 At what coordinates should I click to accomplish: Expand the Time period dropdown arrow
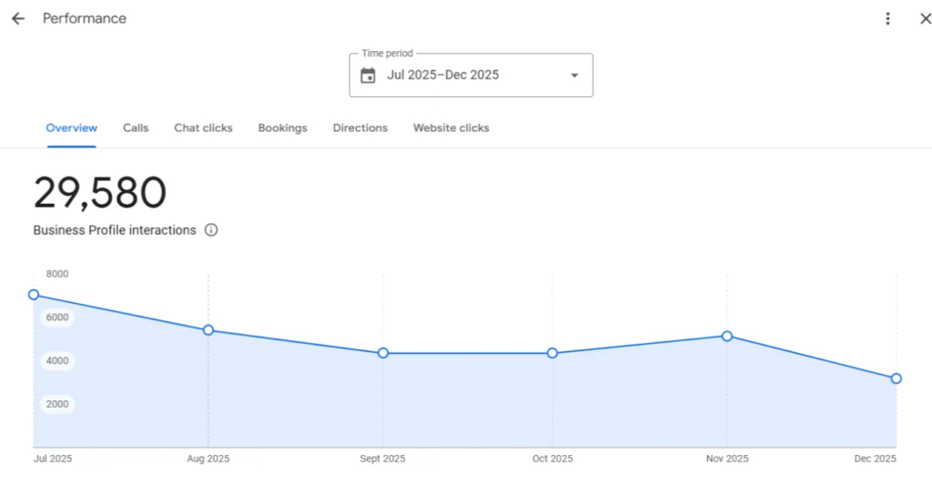574,76
